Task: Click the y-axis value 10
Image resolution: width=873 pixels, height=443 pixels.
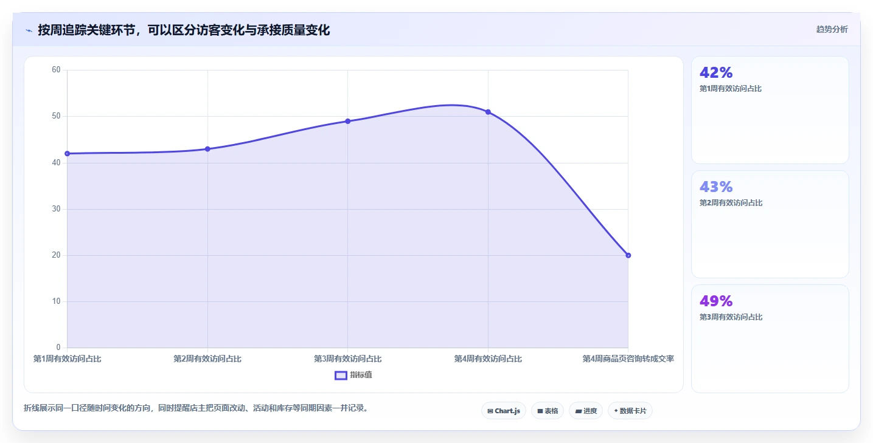Action: [56, 301]
